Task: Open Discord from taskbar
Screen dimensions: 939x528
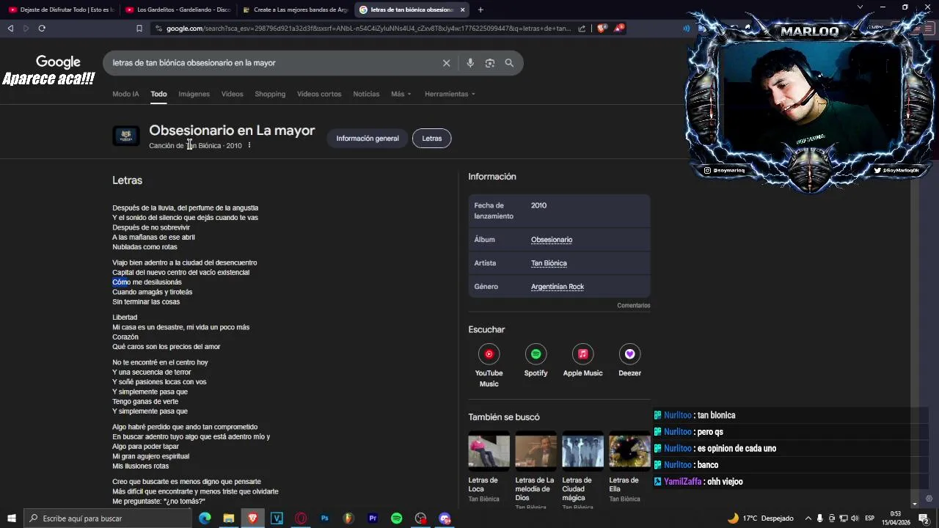Action: 445,518
